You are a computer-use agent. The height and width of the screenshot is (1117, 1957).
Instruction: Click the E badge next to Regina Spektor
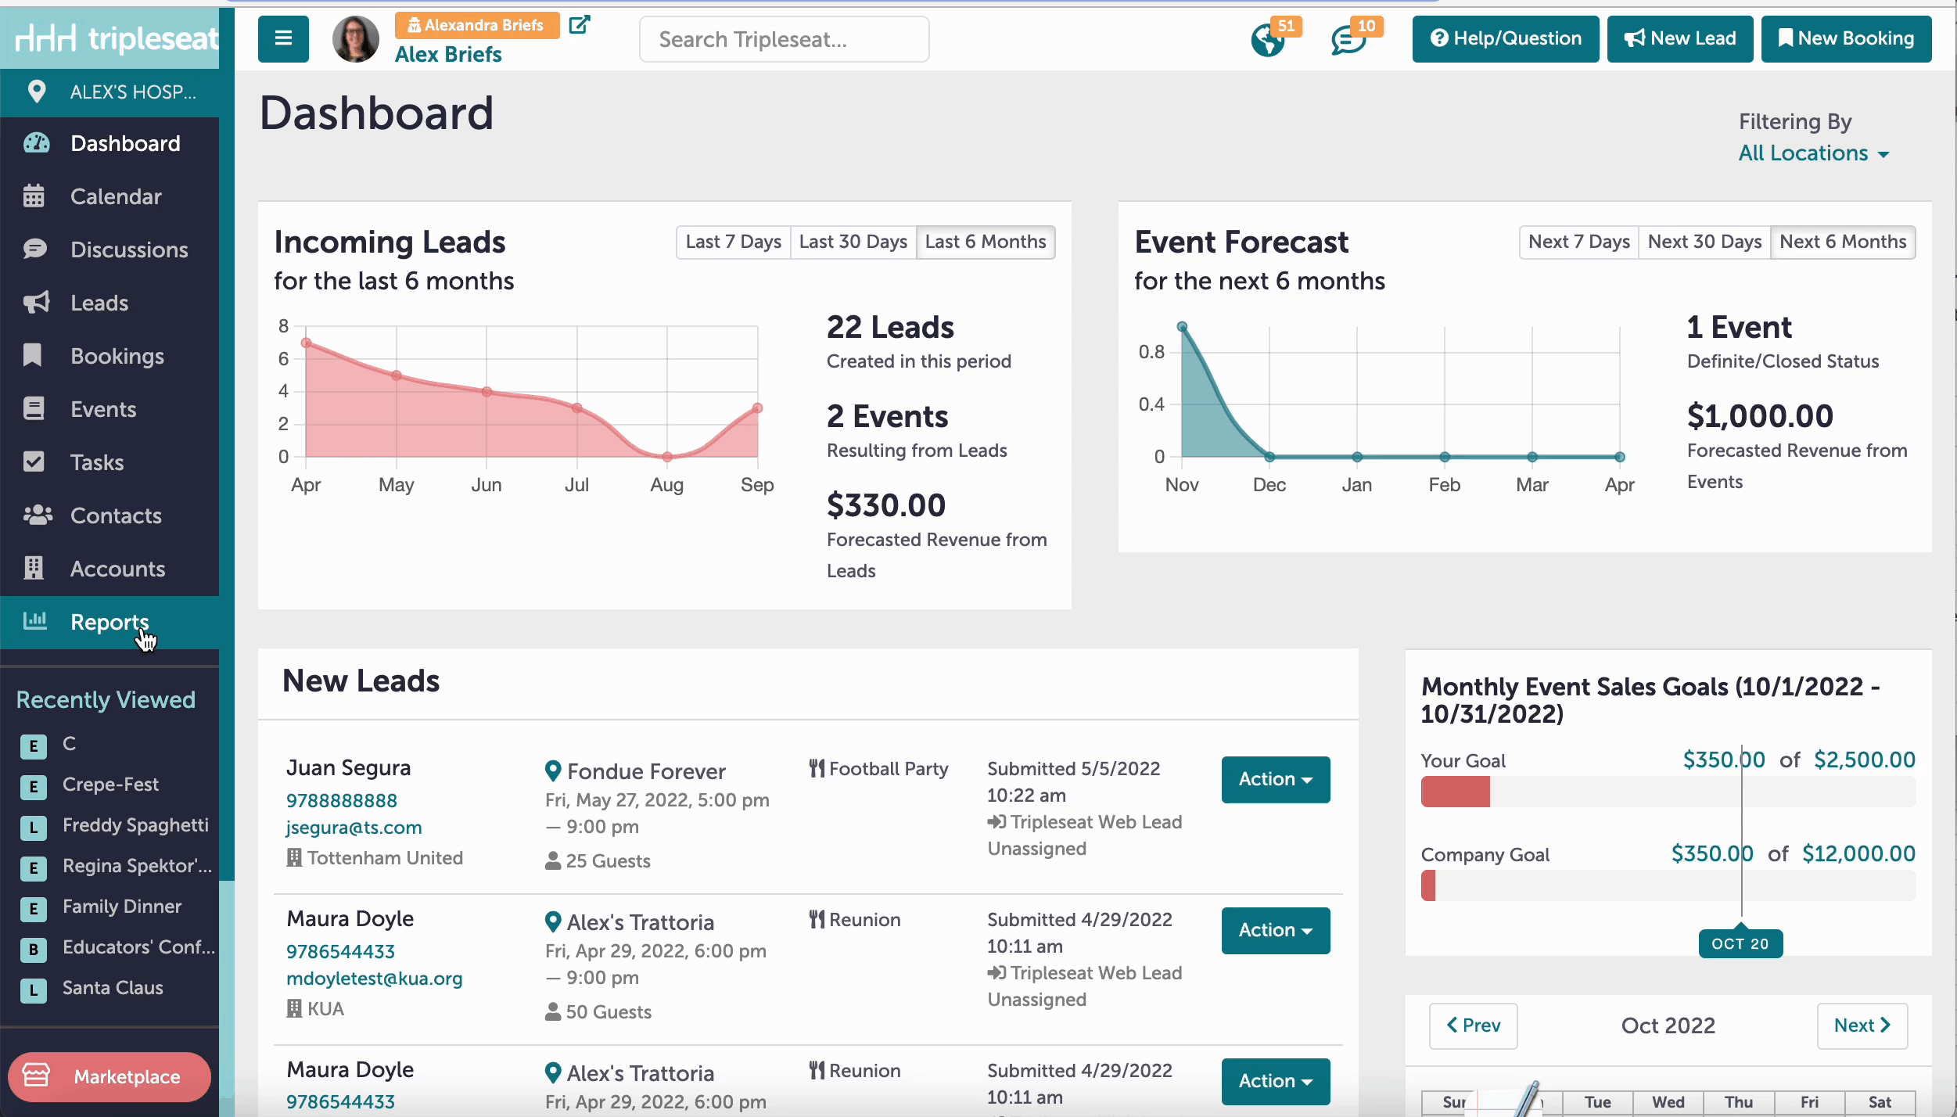(x=34, y=868)
